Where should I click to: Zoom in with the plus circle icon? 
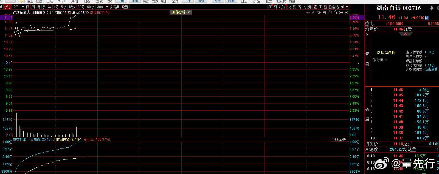click(x=341, y=12)
